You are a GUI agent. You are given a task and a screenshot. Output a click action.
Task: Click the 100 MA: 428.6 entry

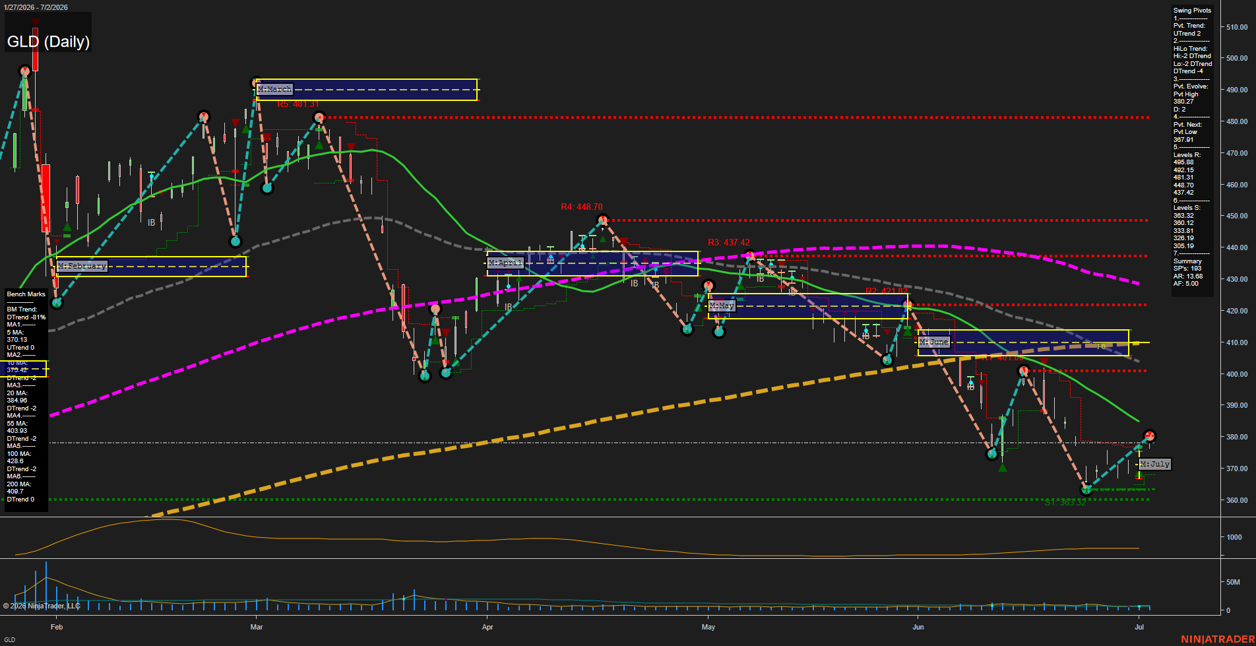(x=19, y=457)
